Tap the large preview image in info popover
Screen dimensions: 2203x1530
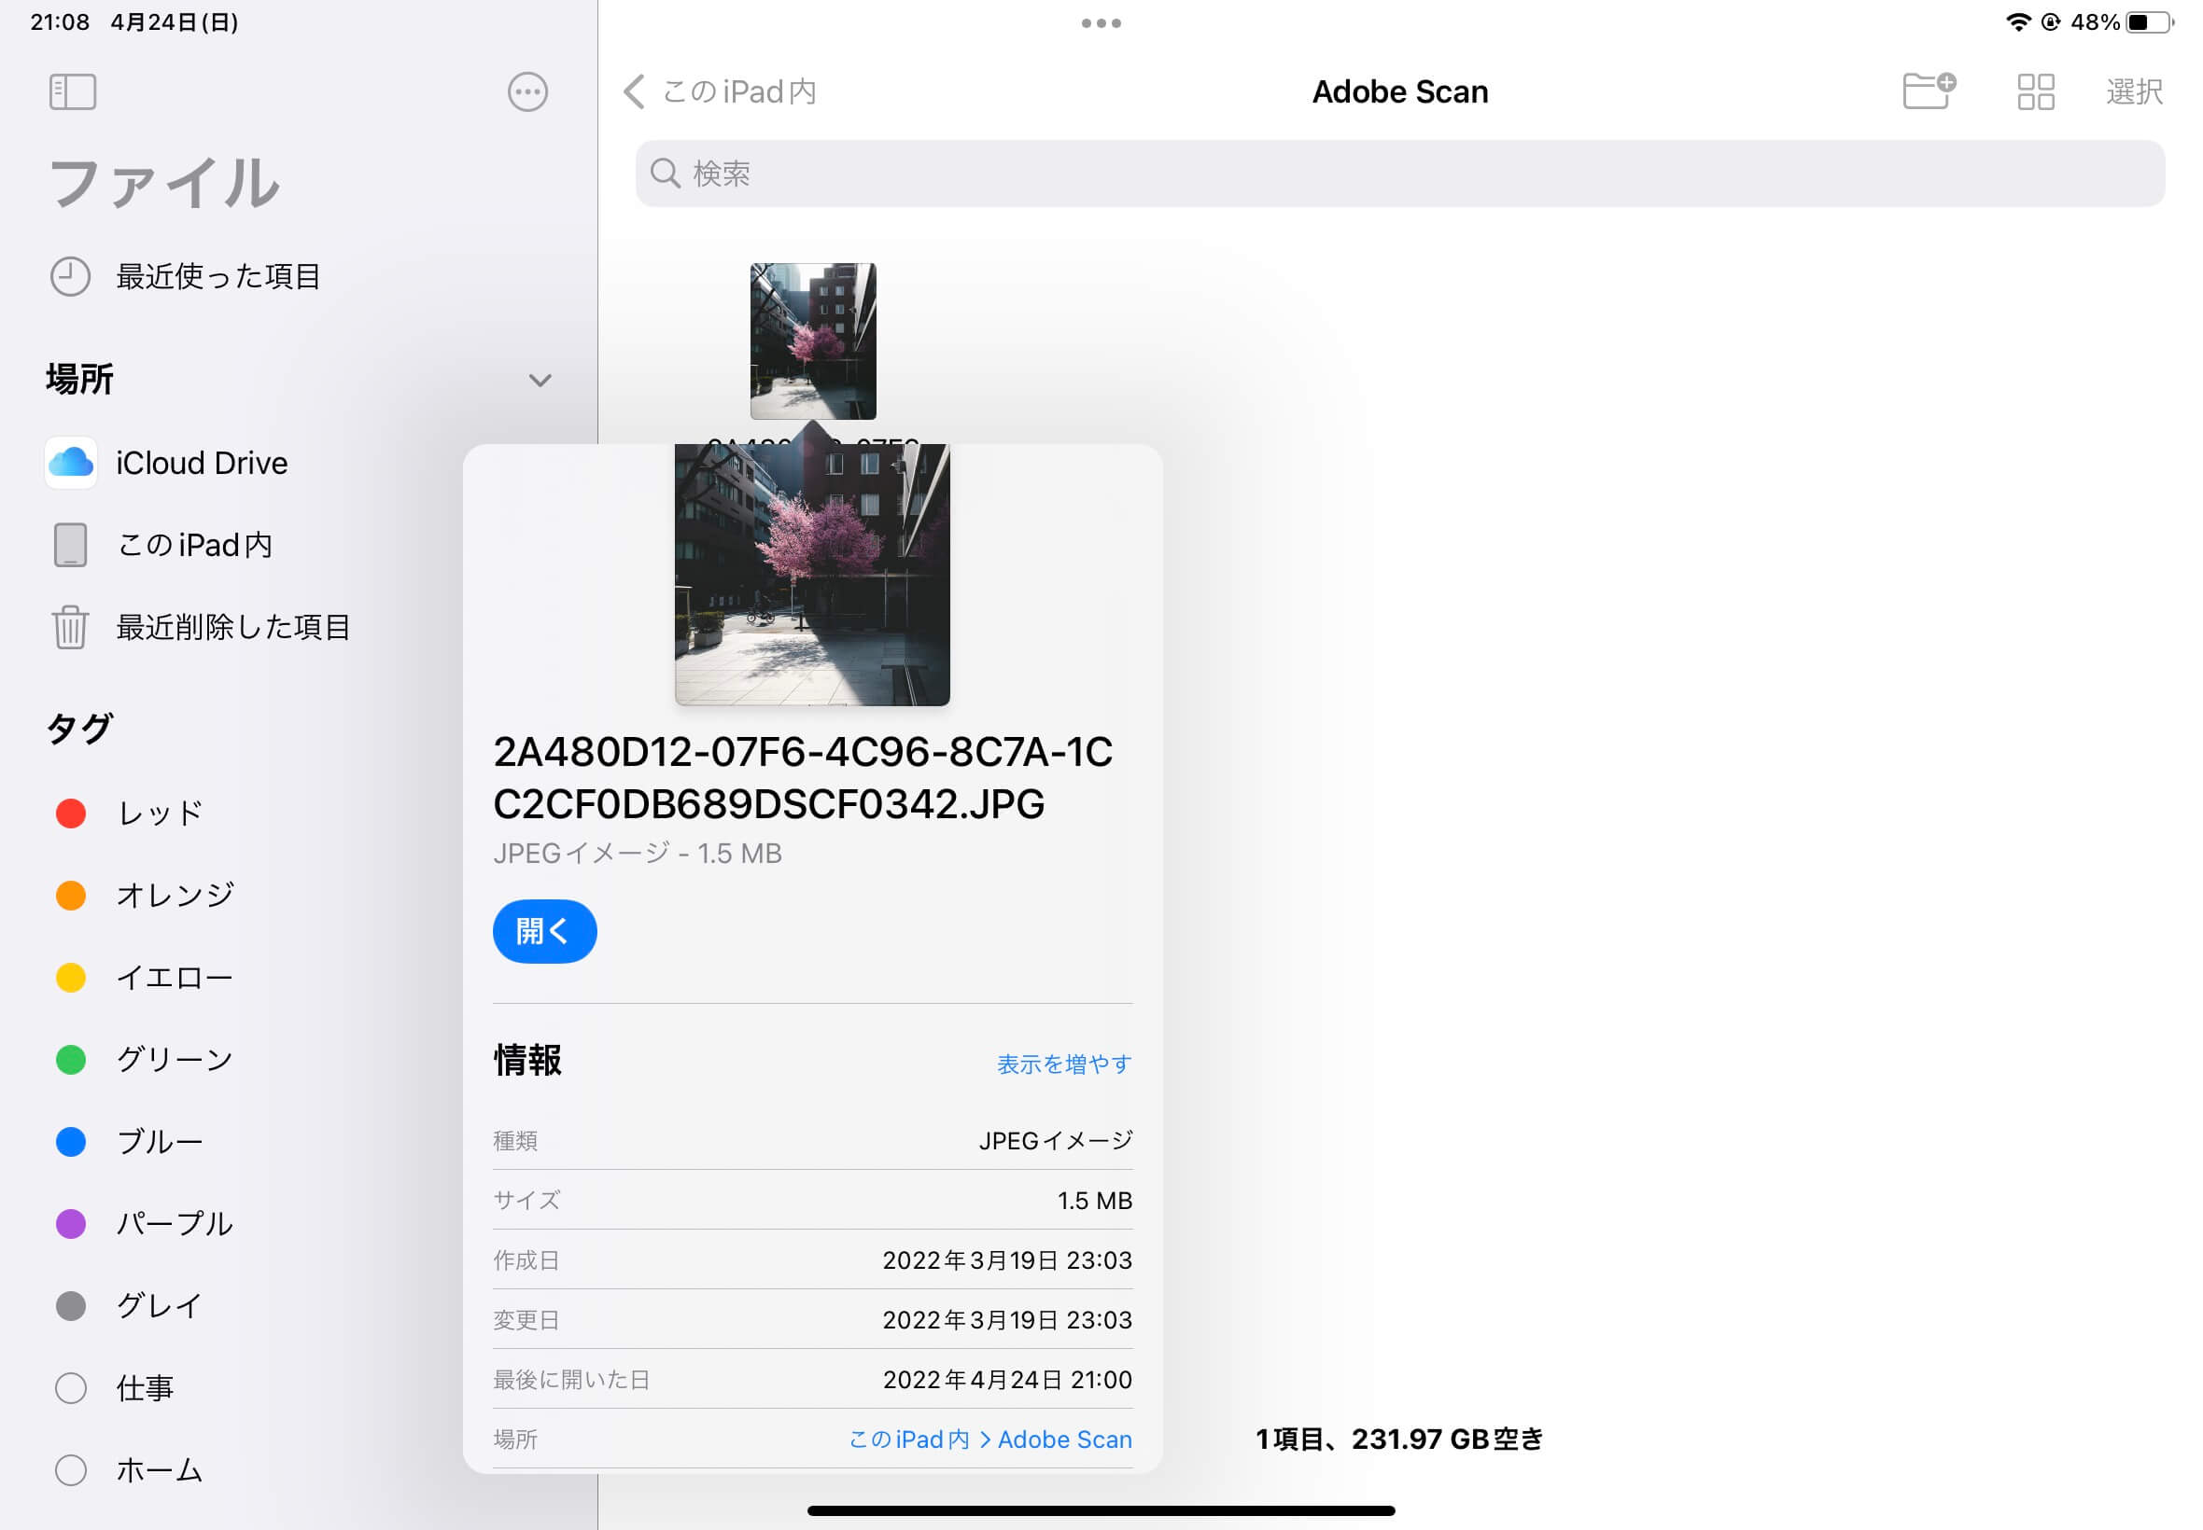[812, 576]
